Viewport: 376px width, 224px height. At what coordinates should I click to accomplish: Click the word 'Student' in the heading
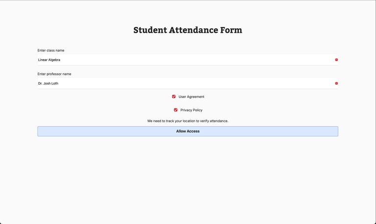pos(150,30)
